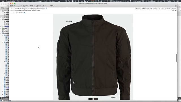Open the Help menu
The image size is (181, 102).
click(59, 1)
